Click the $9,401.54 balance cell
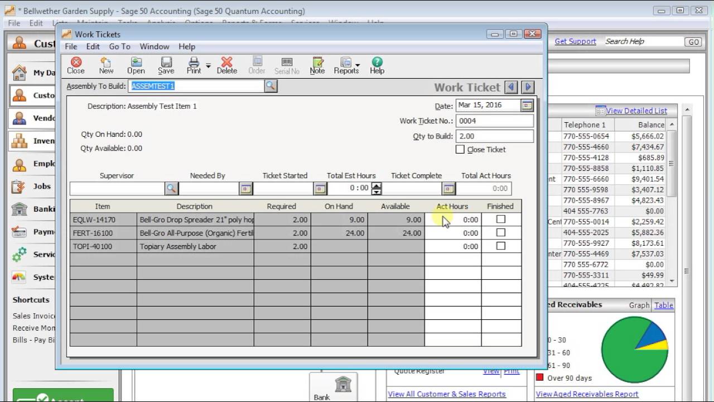The height and width of the screenshot is (402, 714). click(648, 179)
